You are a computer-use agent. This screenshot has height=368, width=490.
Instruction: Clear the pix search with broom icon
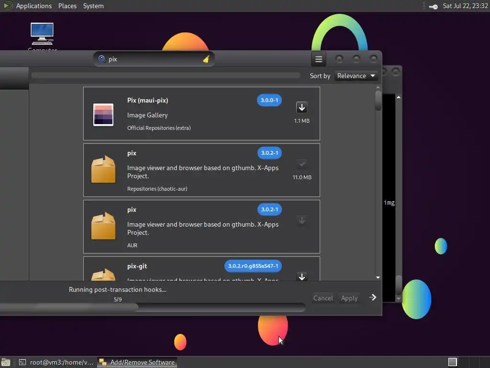click(206, 59)
